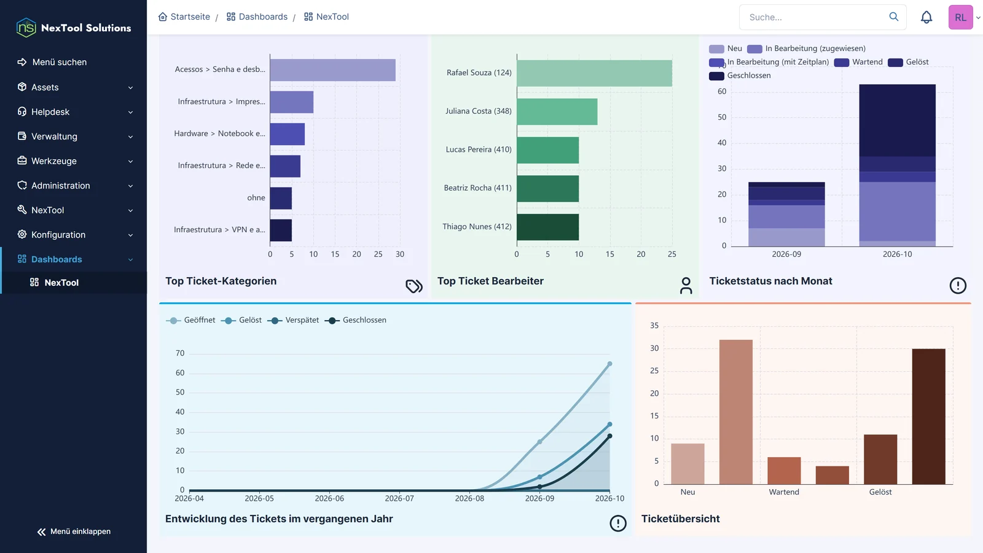Click the Rafael Souza (124) bar
983x553 pixels.
[x=594, y=73]
